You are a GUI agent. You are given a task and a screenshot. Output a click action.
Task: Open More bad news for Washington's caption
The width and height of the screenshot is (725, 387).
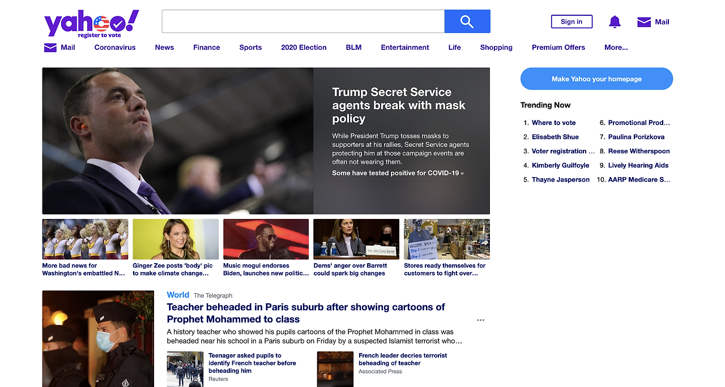(84, 269)
